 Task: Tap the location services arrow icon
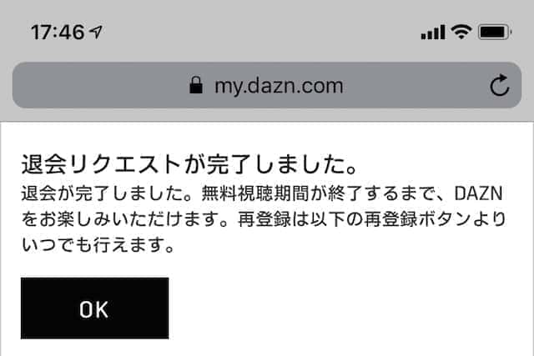[96, 32]
